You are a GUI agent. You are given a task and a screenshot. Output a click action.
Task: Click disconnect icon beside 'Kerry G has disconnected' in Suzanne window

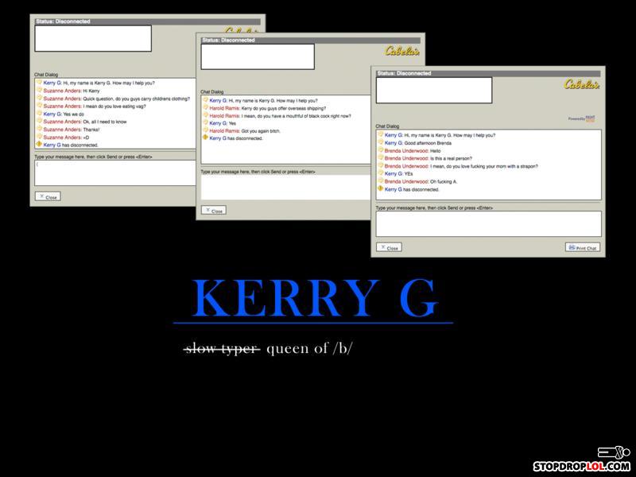[39, 144]
